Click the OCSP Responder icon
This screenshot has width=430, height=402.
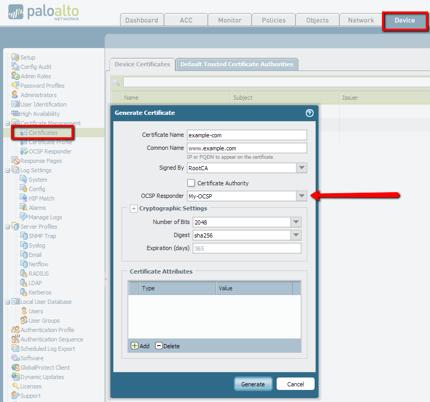[24, 151]
